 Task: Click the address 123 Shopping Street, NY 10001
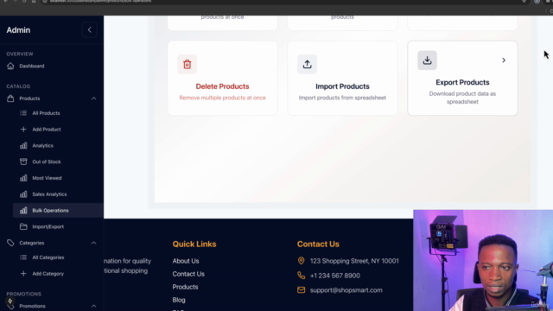tap(354, 261)
